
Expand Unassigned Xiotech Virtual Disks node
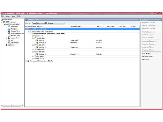26,61
